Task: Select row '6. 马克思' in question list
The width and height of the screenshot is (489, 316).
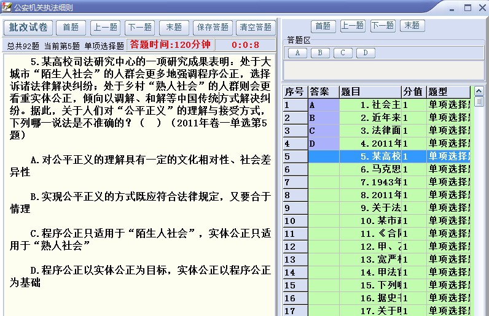Action: 377,169
